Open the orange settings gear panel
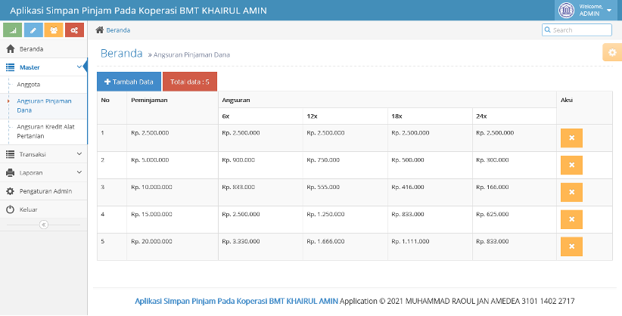 612,52
